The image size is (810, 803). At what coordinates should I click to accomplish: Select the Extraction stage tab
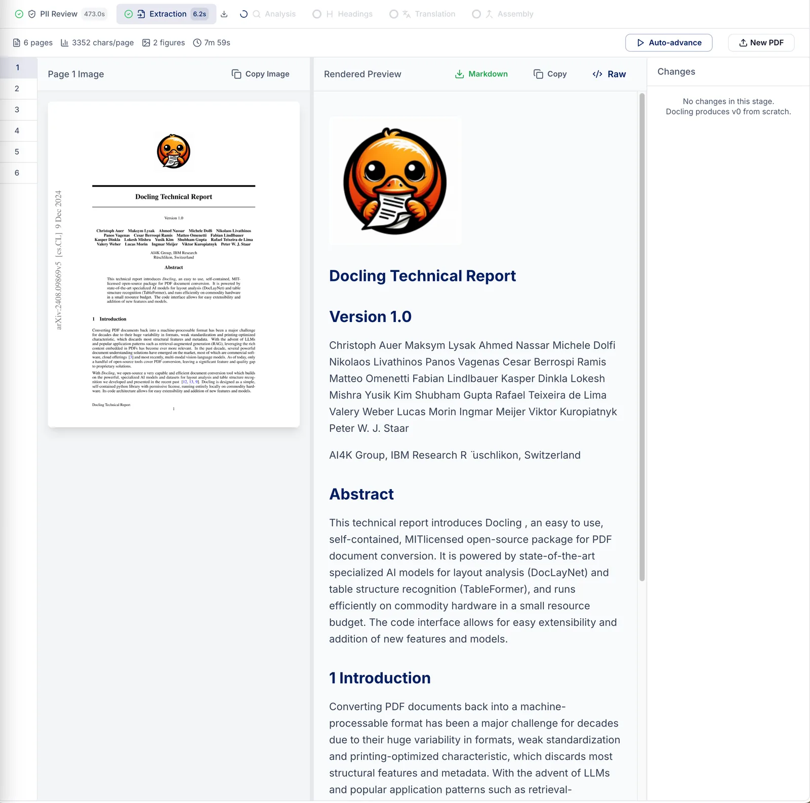tap(166, 14)
